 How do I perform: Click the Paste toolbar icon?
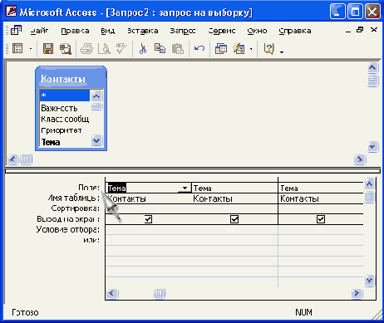178,49
